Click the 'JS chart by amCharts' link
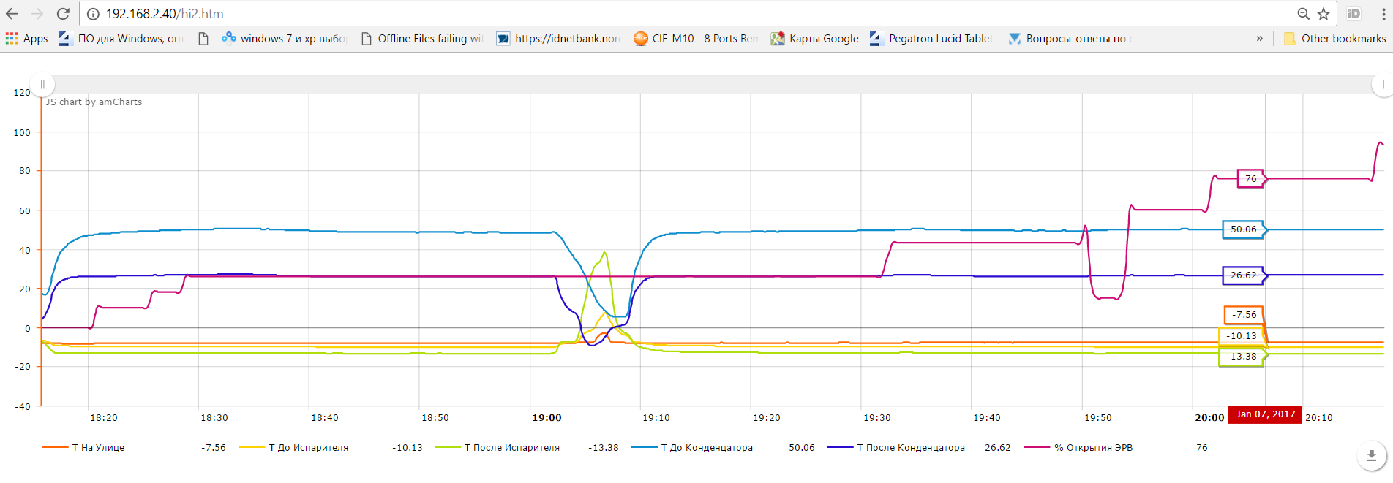Screen dimensions: 1393x483 coord(94,102)
